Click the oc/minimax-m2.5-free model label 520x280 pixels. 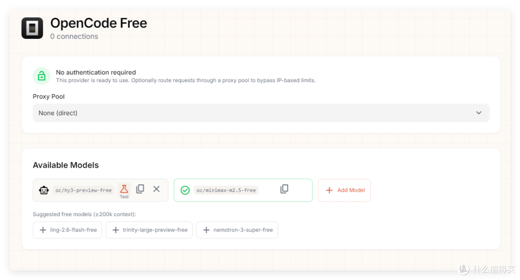point(226,190)
